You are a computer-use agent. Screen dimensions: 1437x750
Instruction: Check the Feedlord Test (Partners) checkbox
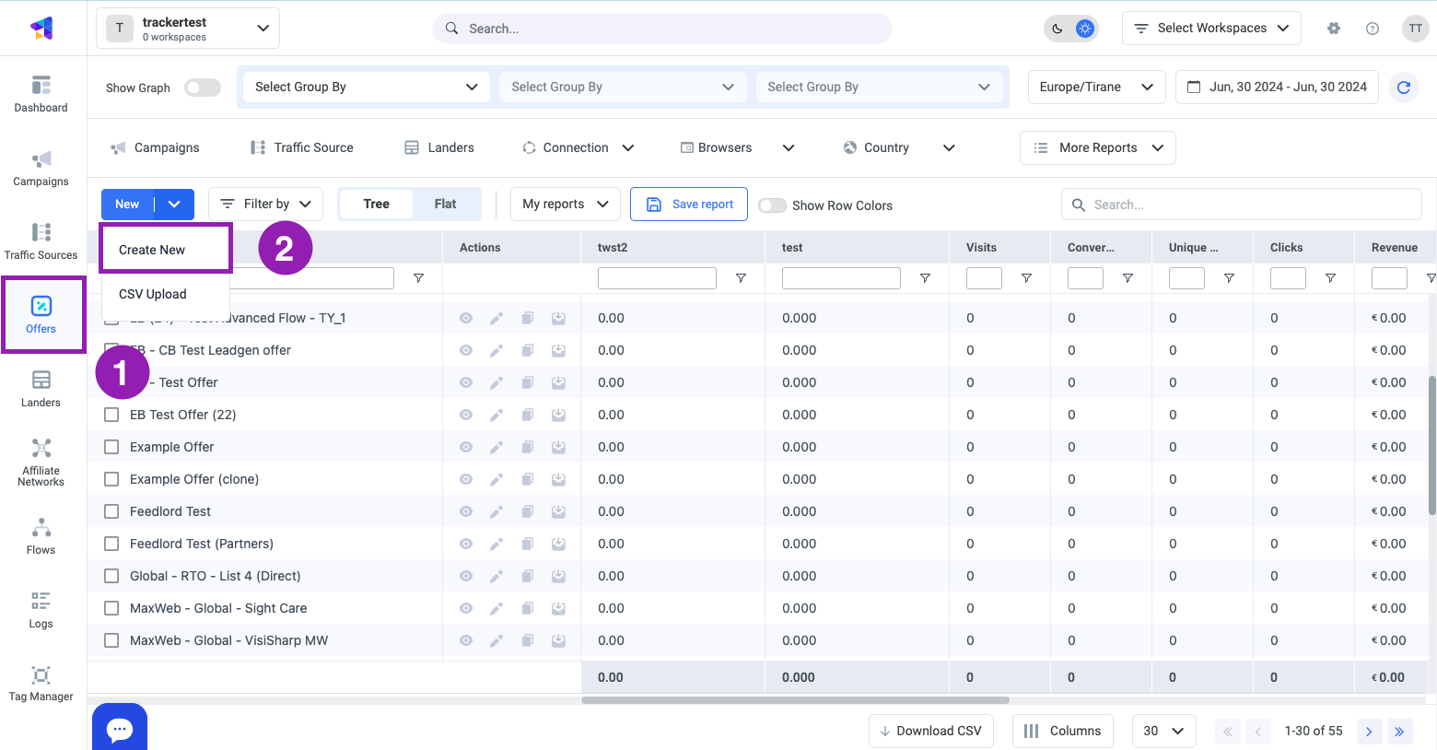click(111, 544)
